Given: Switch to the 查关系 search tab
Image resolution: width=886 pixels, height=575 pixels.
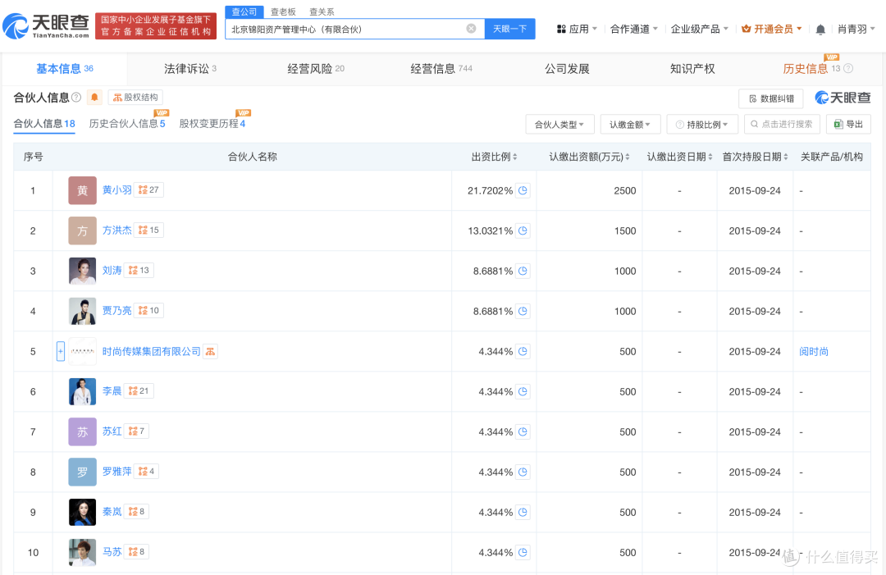Looking at the screenshot, I should [322, 11].
